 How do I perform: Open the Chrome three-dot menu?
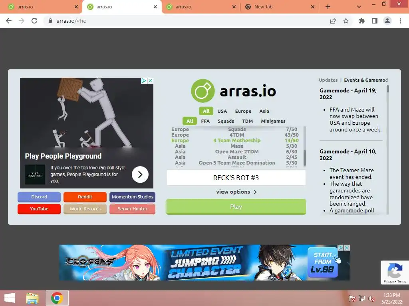[400, 21]
